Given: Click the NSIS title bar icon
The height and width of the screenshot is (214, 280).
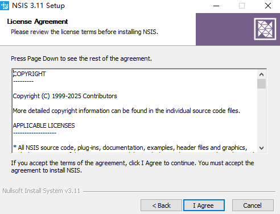Looking at the screenshot, I should [5, 6].
